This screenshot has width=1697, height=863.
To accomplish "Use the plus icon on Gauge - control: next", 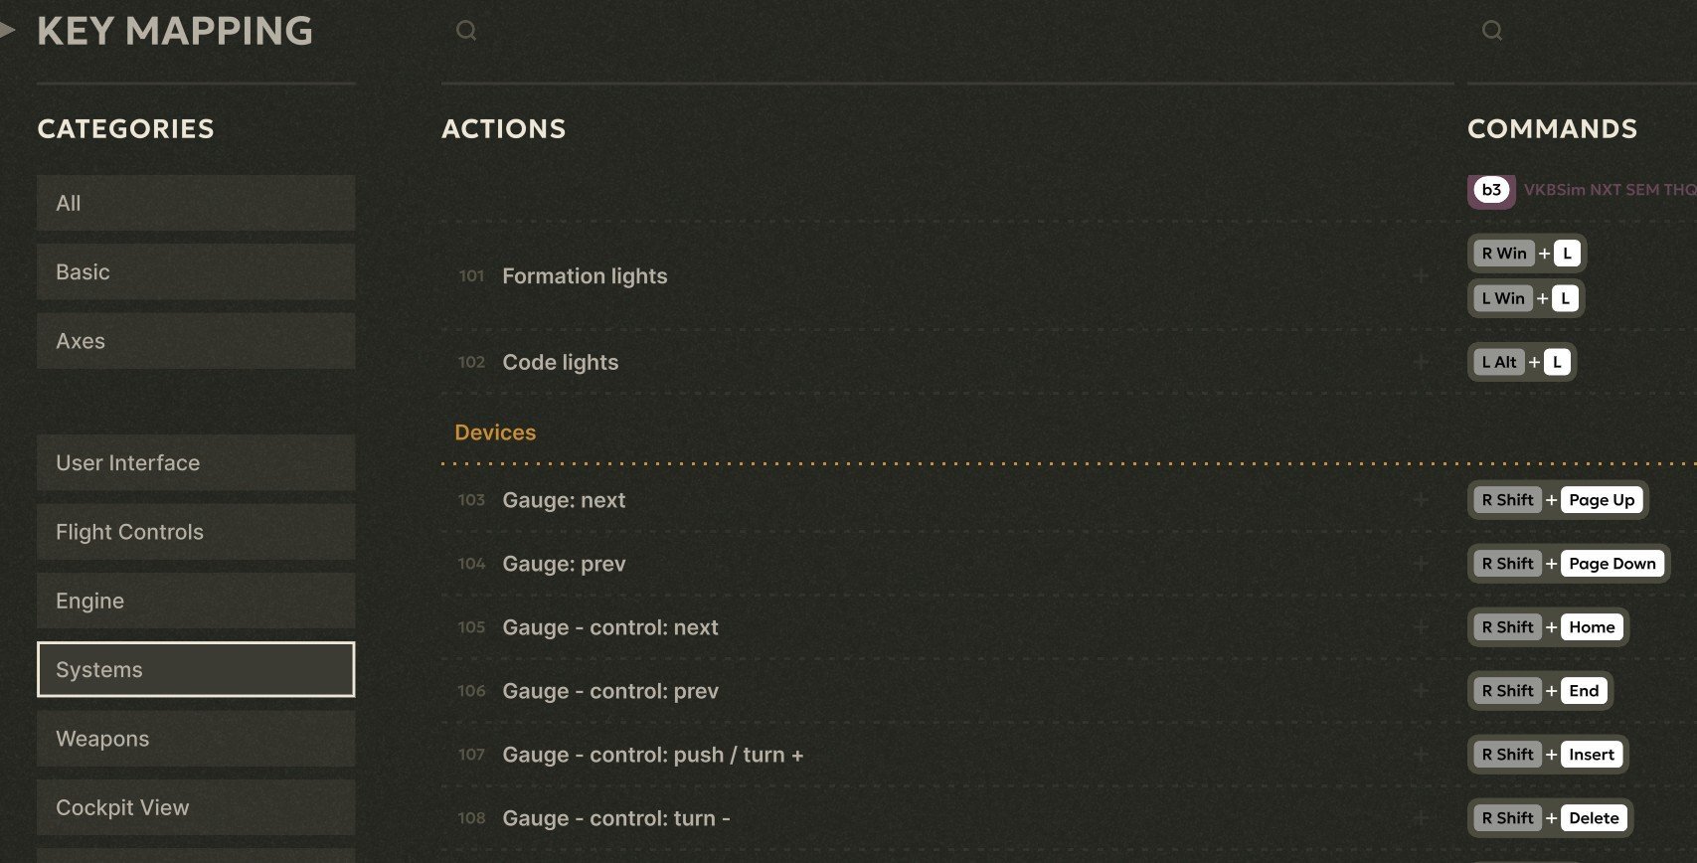I will tap(1422, 627).
